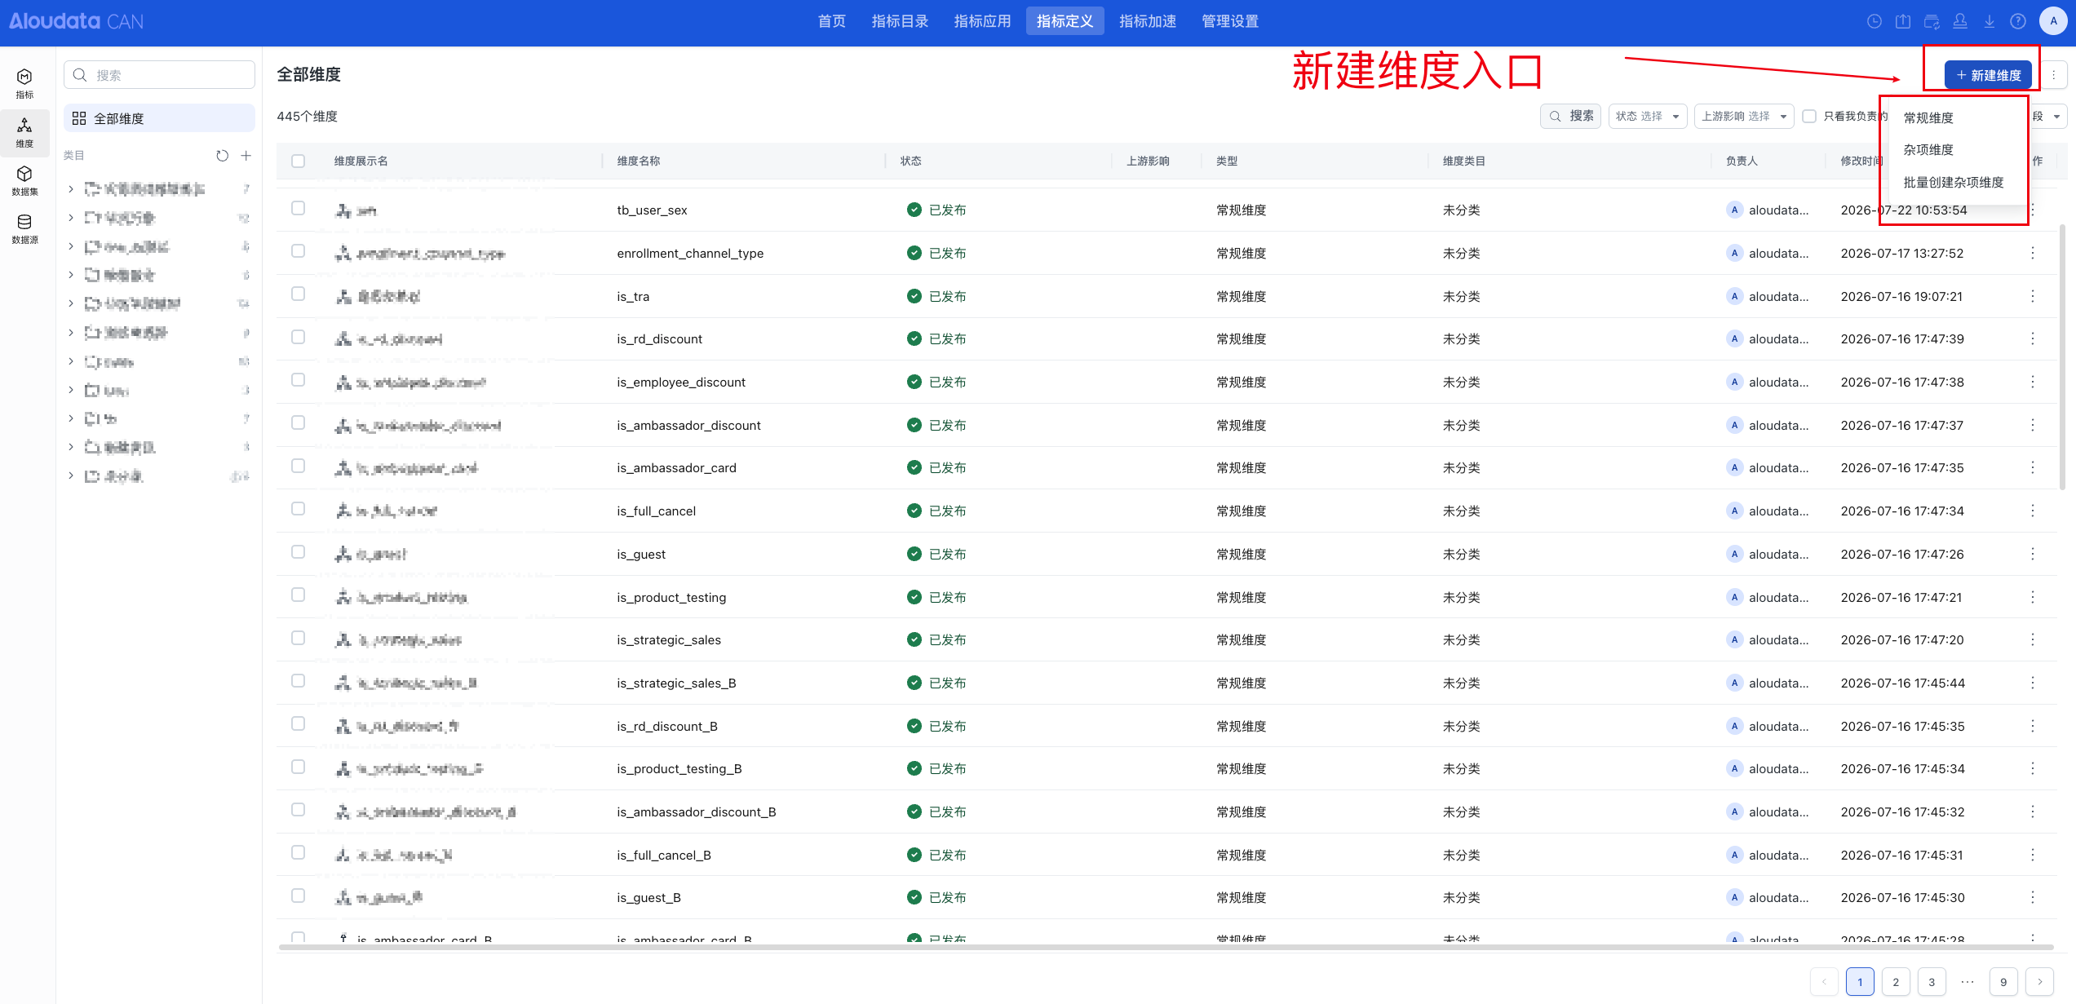This screenshot has height=1004, width=2076.
Task: Switch to the 指标应用 tab
Action: pos(982,21)
